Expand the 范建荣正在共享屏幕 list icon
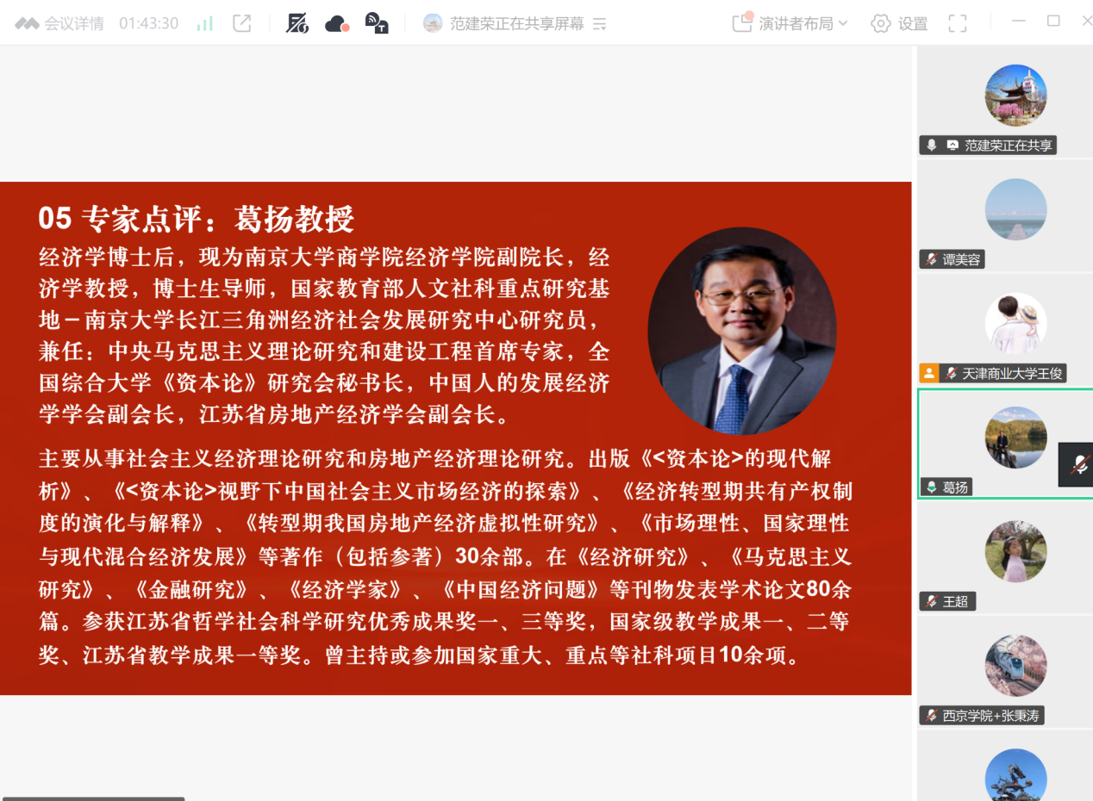Viewport: 1093px width, 801px height. (x=600, y=24)
